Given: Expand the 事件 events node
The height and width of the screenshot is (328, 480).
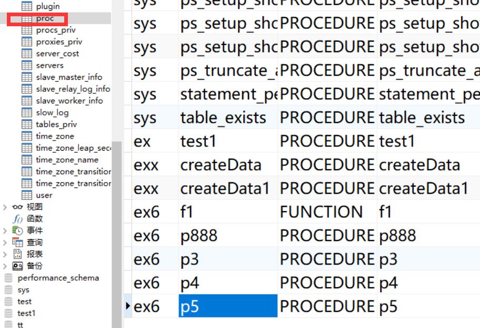Looking at the screenshot, I should tap(5, 231).
